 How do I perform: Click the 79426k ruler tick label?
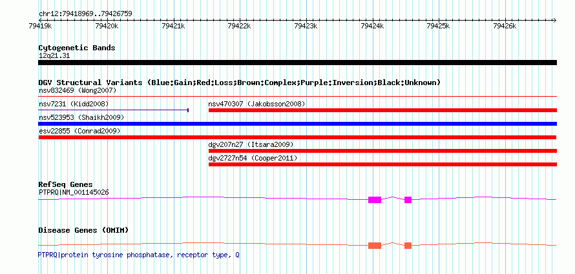pos(505,26)
